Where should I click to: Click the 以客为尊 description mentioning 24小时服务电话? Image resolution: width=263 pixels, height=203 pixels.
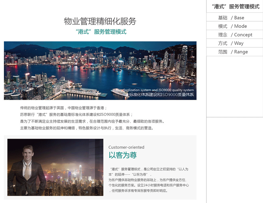click(x=149, y=180)
